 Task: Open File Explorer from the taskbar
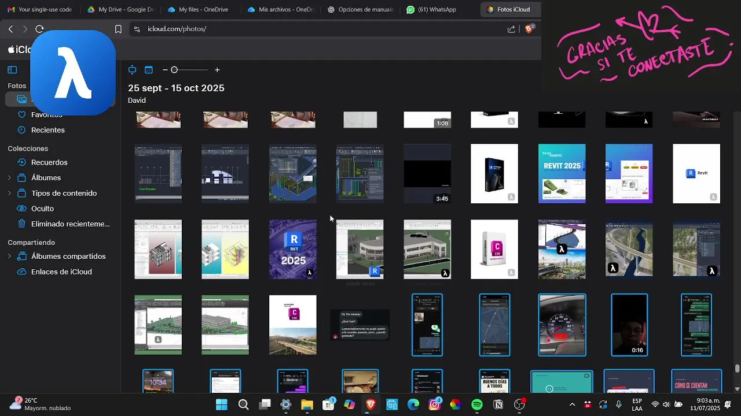click(307, 404)
